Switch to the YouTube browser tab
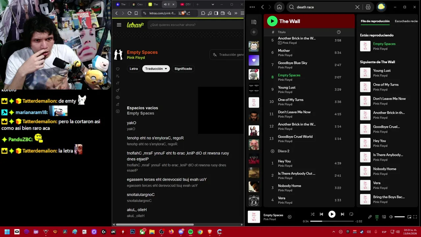421x237 pixels. (186, 4)
